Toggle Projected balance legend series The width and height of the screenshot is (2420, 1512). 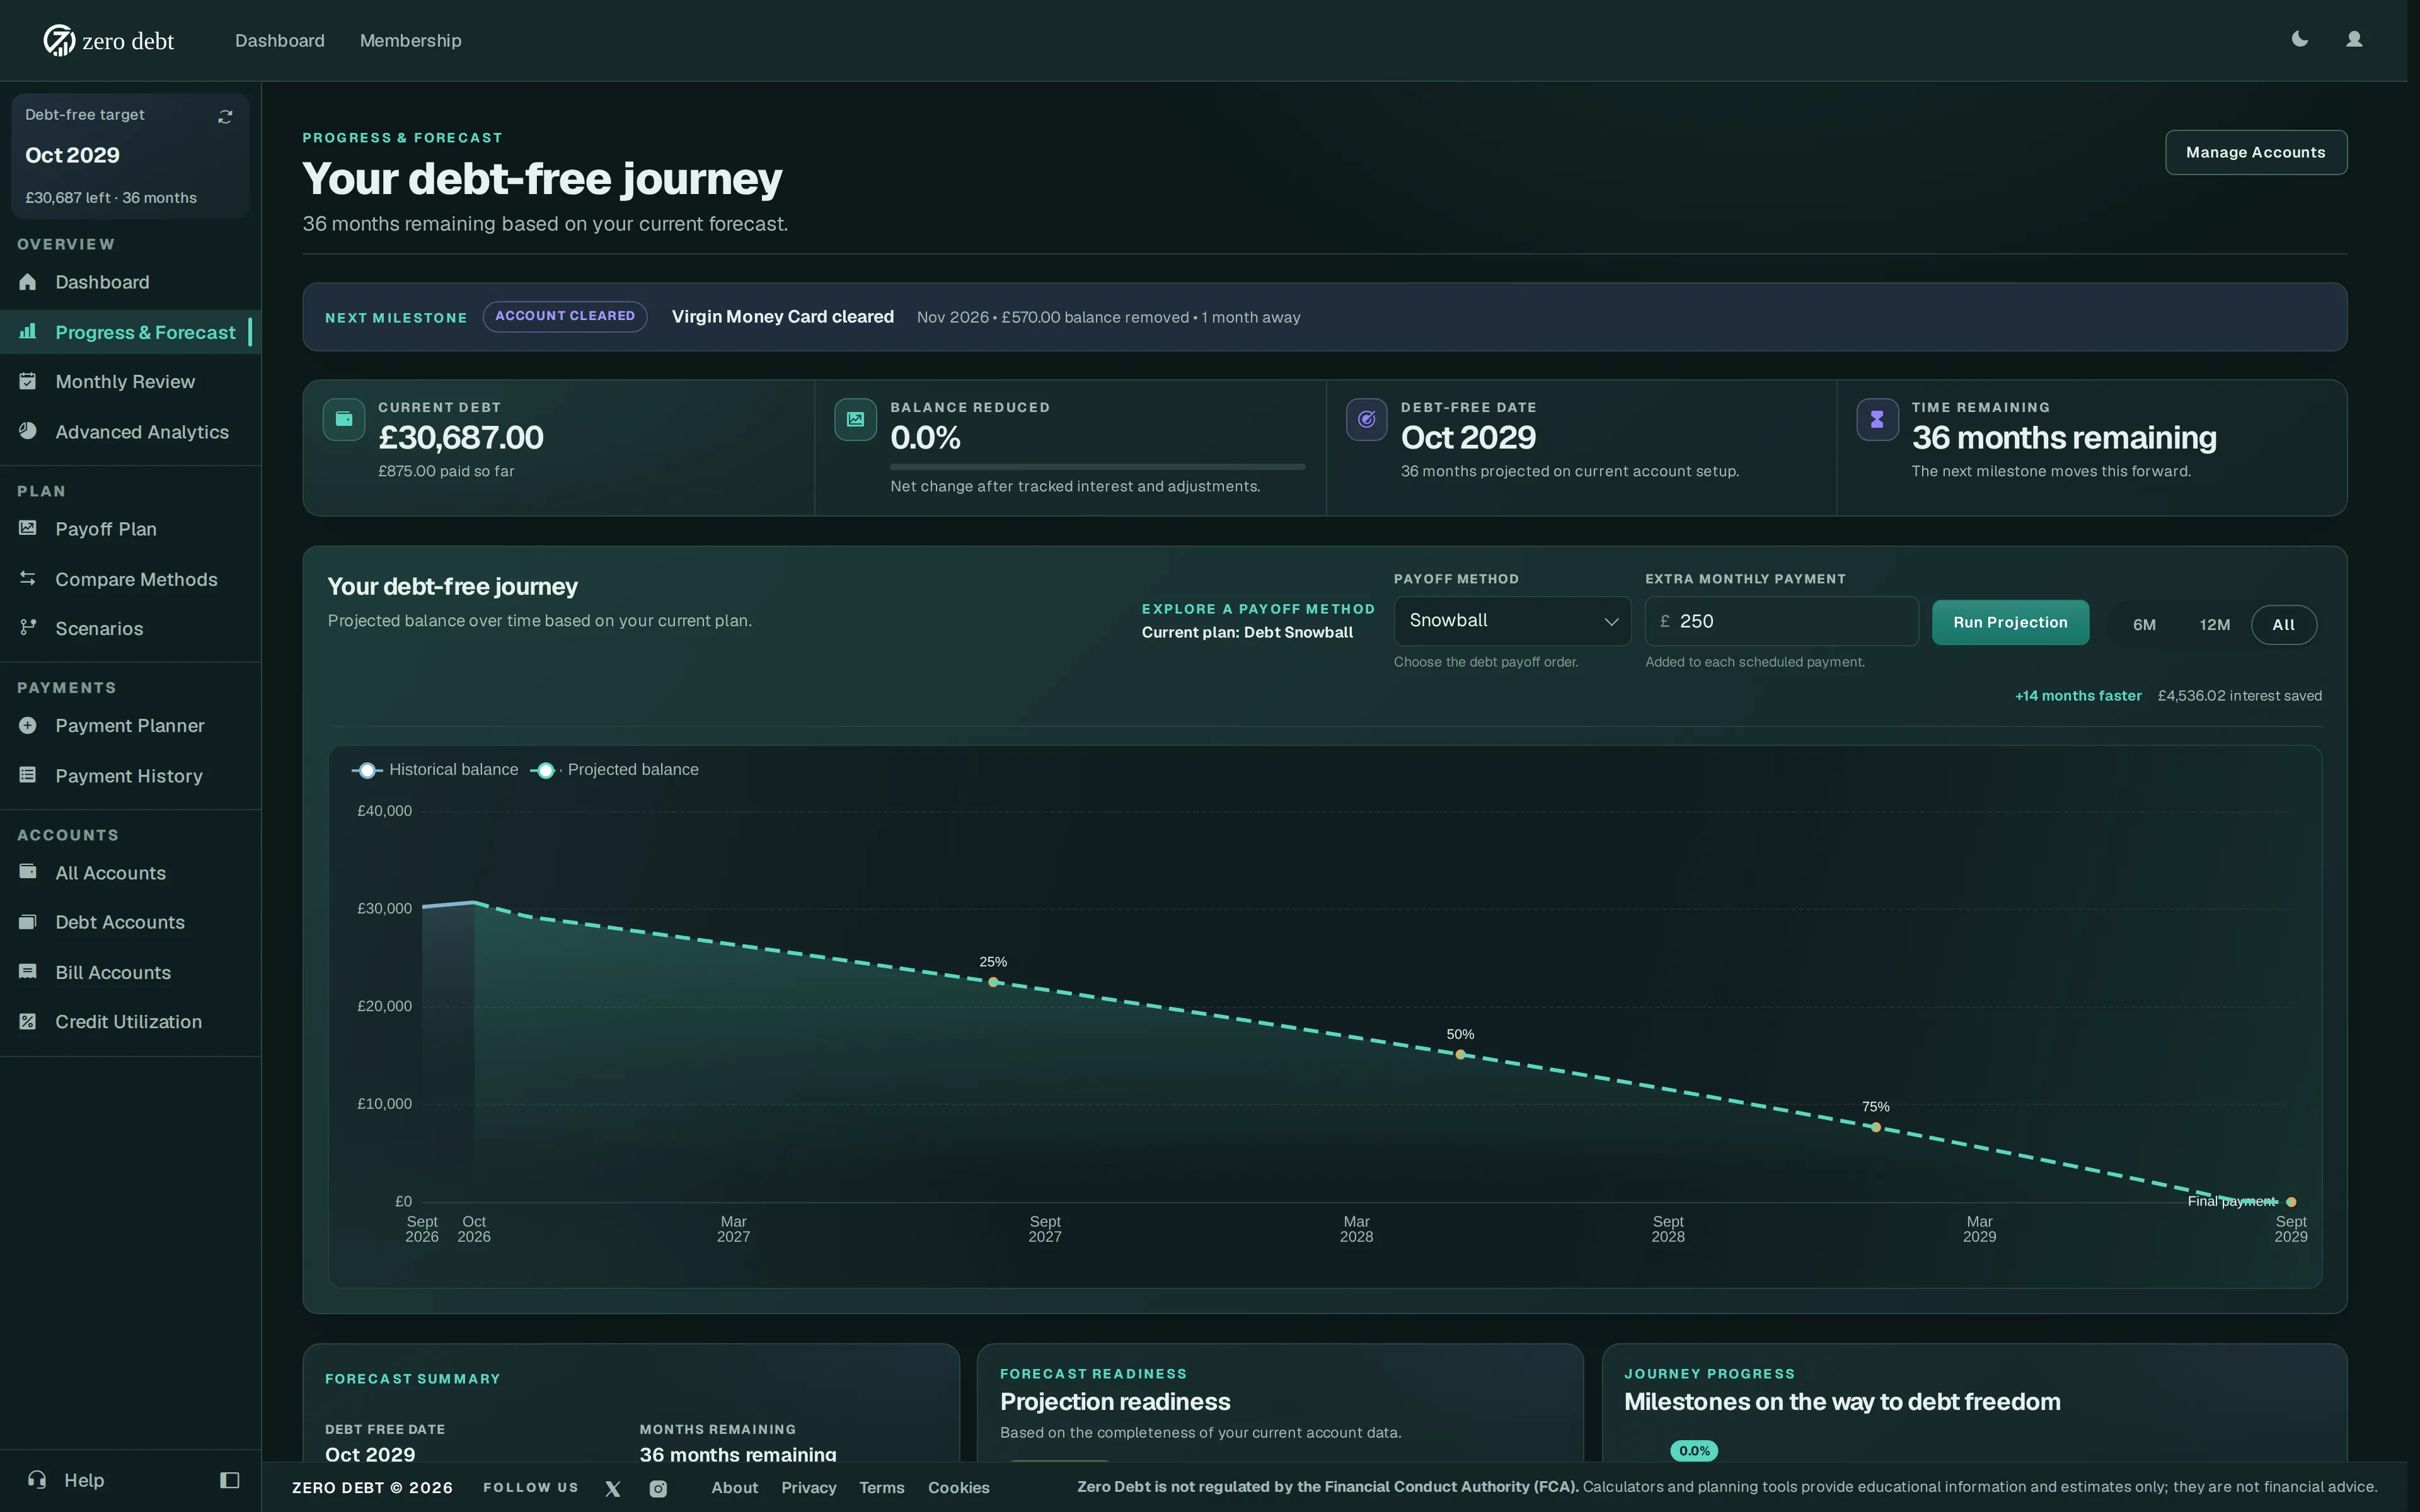tap(615, 770)
